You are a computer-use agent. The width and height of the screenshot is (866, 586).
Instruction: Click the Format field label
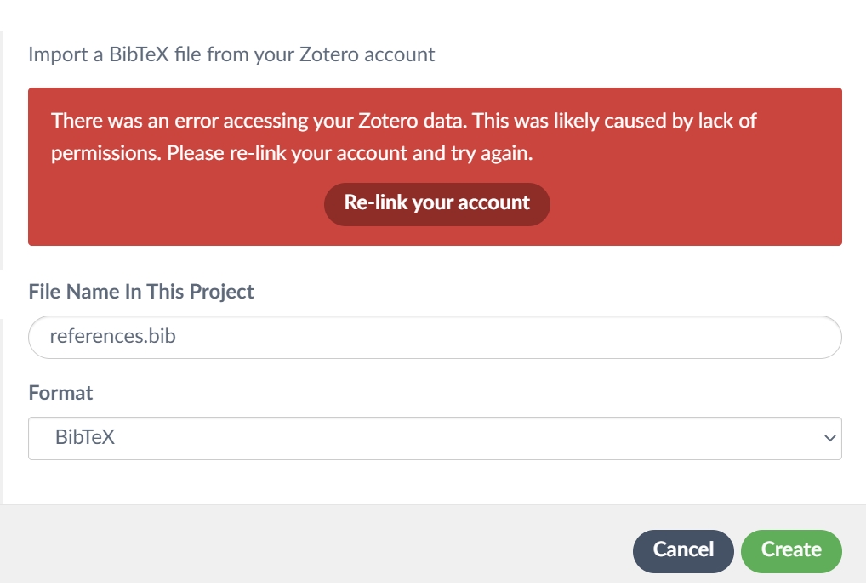click(60, 393)
